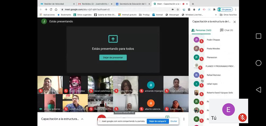Bookmark this page with the star icon
This screenshot has height=126, width=266.
coord(178,10)
